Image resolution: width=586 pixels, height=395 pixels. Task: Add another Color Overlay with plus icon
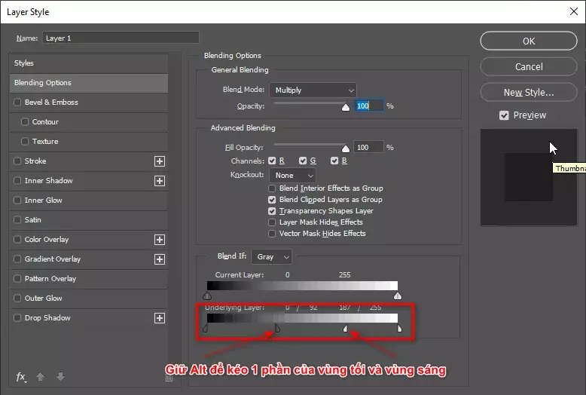click(160, 240)
